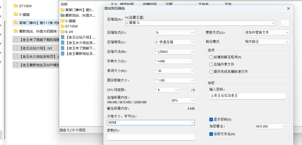Open 路径模式 dropdown showing 相对路径

[267, 41]
